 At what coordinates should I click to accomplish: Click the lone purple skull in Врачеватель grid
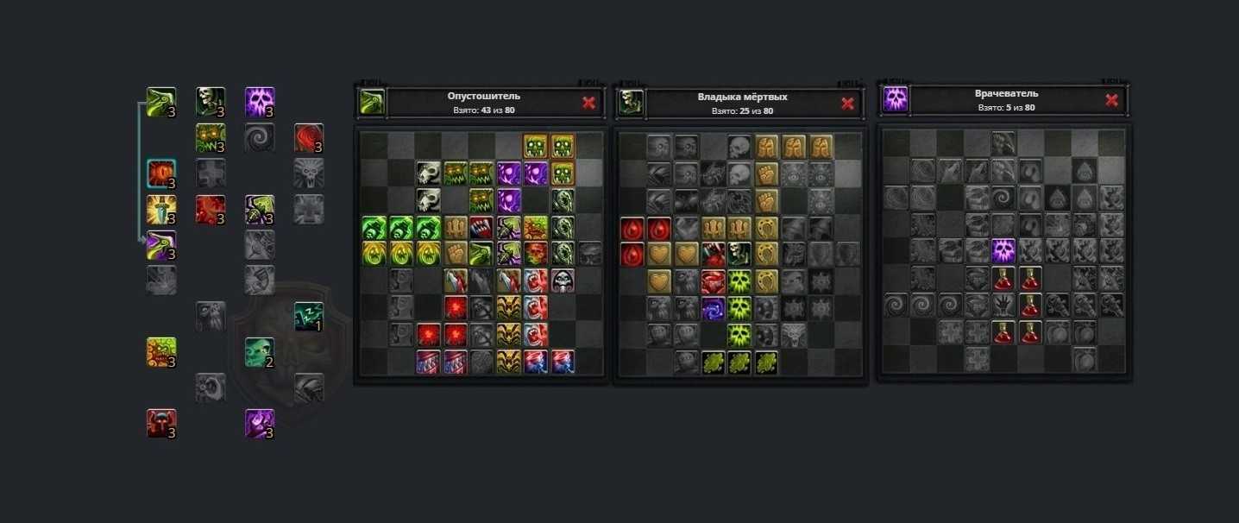click(1003, 251)
